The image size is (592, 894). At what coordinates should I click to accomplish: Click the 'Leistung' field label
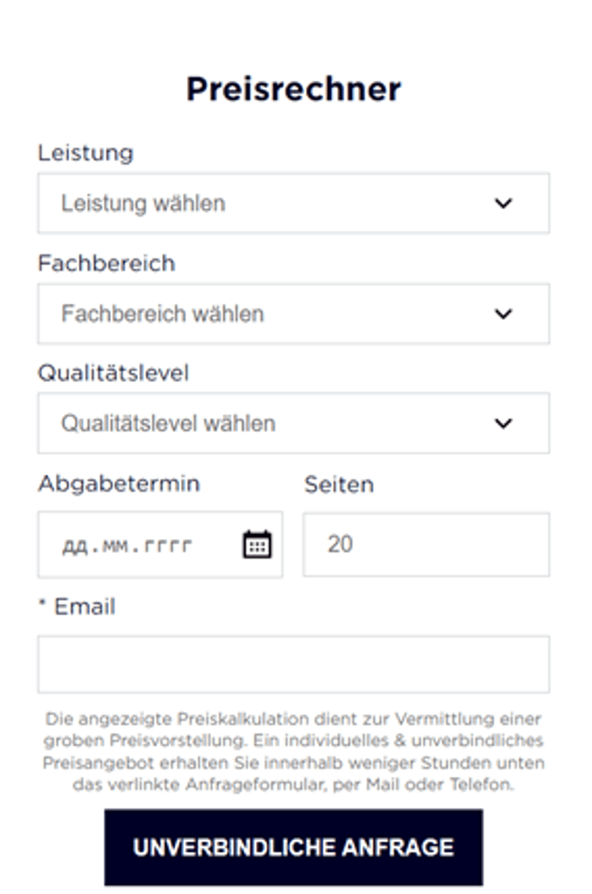coord(86,153)
